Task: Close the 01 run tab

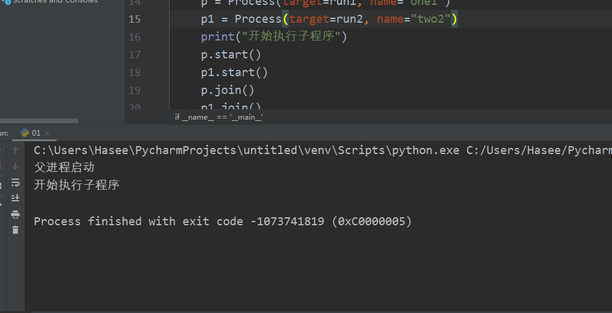Action: [47, 133]
